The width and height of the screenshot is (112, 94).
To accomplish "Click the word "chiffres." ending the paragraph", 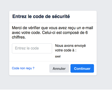I will 19,37.
